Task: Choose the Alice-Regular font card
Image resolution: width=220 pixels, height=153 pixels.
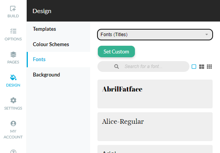Action: 155,126
